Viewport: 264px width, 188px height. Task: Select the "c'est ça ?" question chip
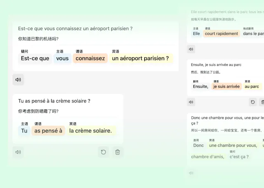point(239,157)
